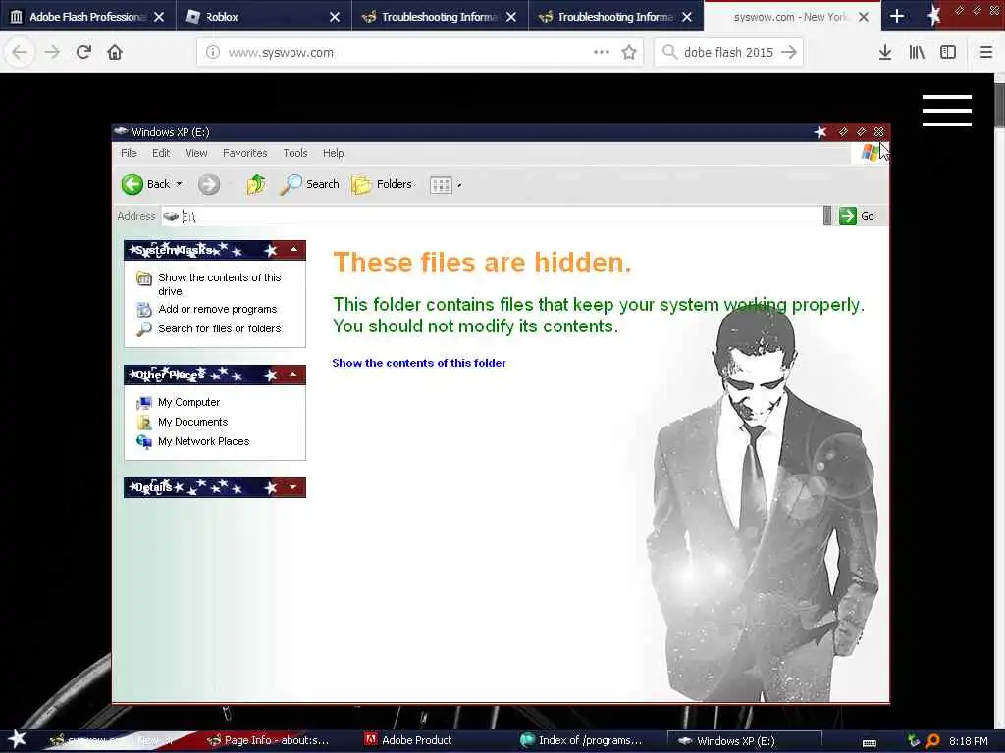Screen dimensions: 1005x753
Task: Go up one folder level icon
Action: click(256, 184)
